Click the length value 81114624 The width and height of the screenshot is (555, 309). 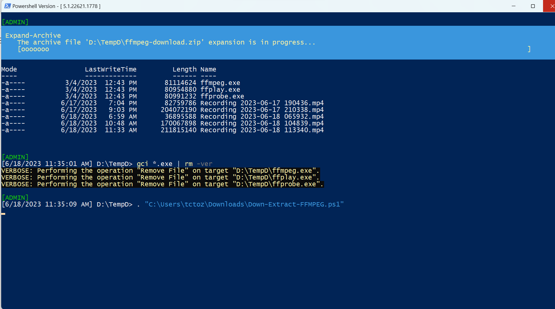pyautogui.click(x=181, y=83)
